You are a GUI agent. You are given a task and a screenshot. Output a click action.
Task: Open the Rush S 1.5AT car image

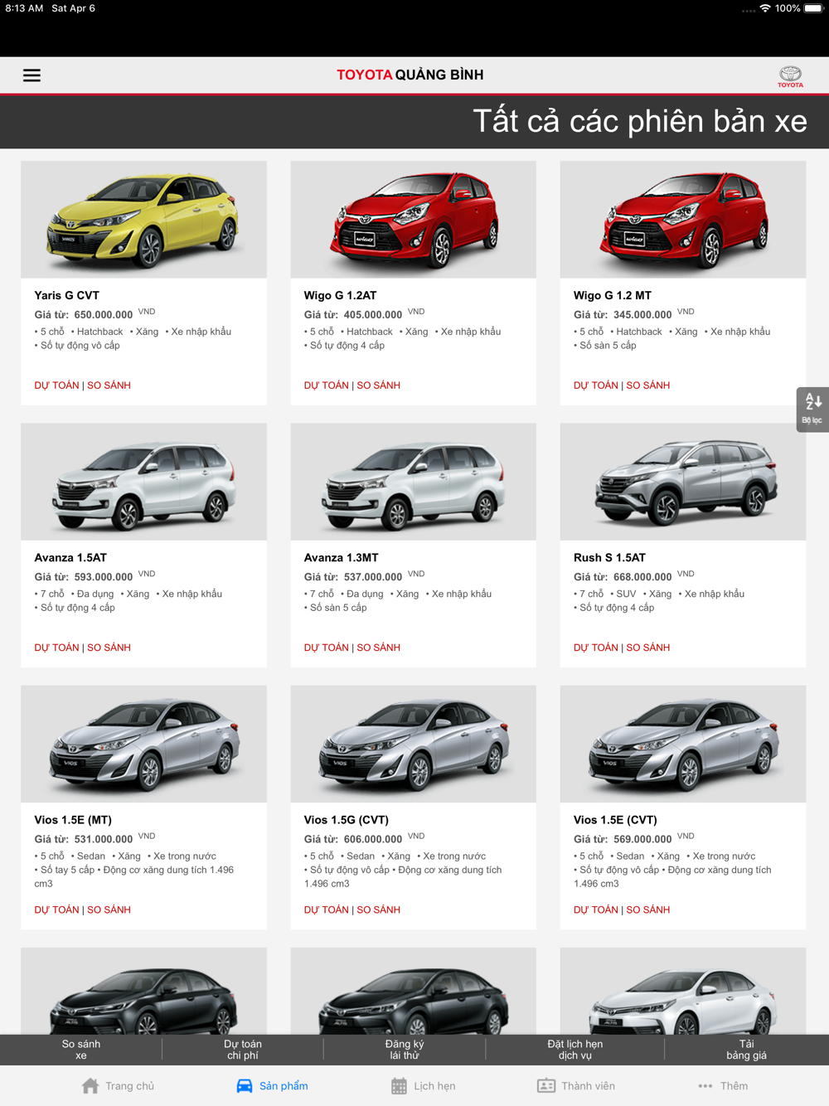pyautogui.click(x=683, y=482)
